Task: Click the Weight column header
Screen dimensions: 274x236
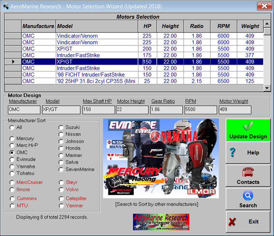Action: (x=250, y=26)
